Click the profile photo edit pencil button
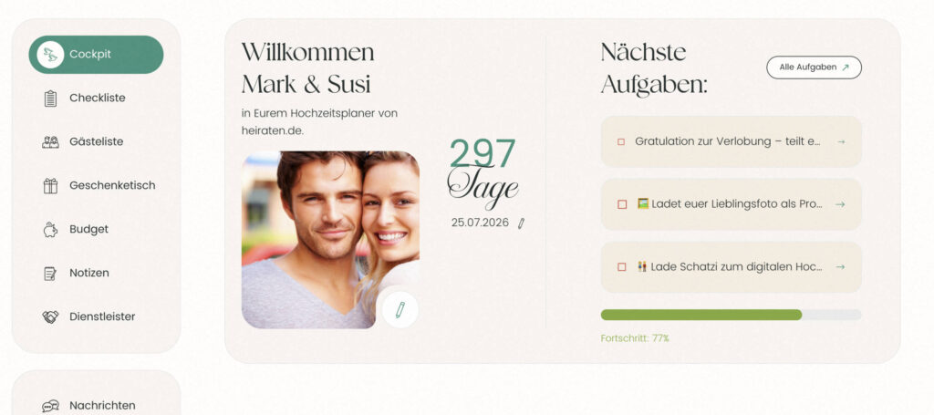 point(400,309)
